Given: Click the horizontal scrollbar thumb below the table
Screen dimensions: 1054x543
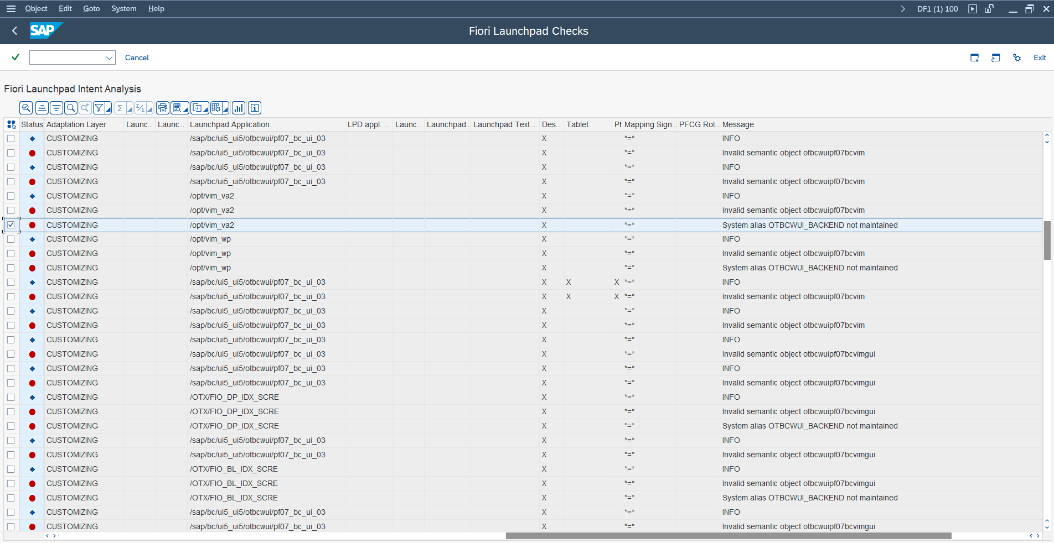Looking at the screenshot, I should coord(728,536).
